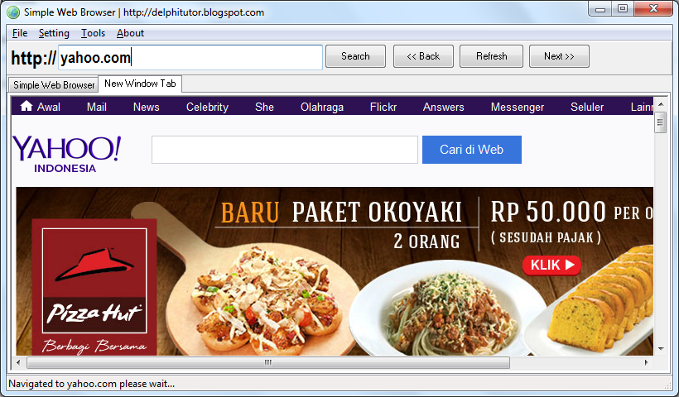Click the KLIK play arrow button in ad
This screenshot has height=397, width=679.
551,265
